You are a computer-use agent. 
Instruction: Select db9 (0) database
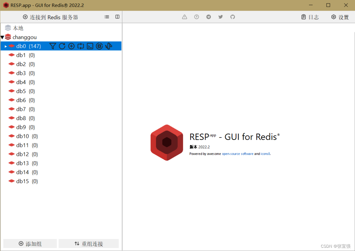click(61, 127)
